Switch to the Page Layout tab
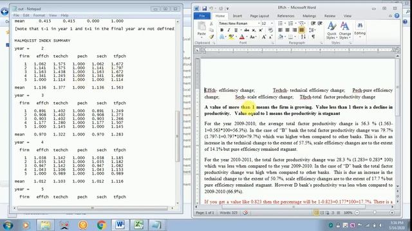 (x=259, y=16)
